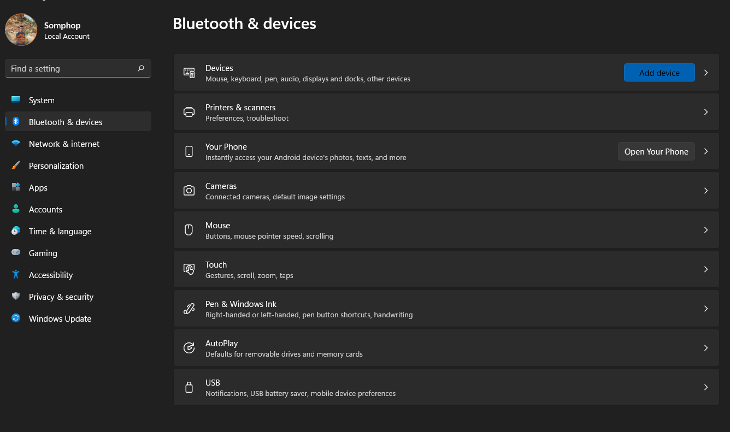Click the Touch gesture hand icon
The image size is (730, 432).
click(189, 269)
